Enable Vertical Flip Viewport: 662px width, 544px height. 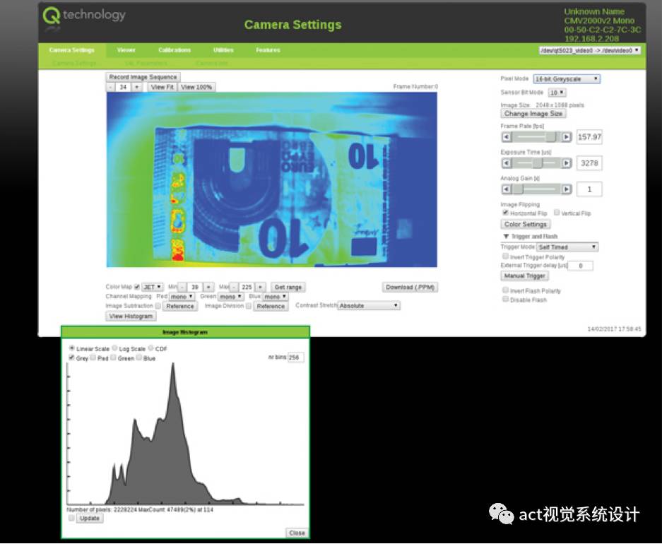pyautogui.click(x=557, y=213)
